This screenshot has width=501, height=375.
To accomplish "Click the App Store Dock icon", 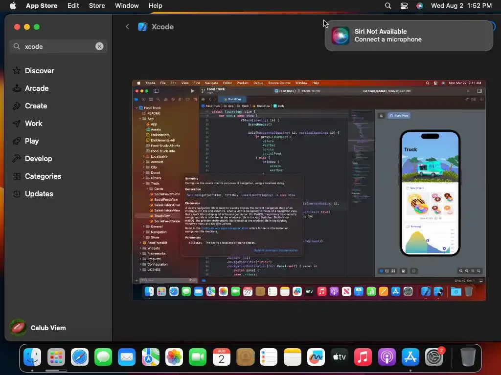I will tap(410, 357).
